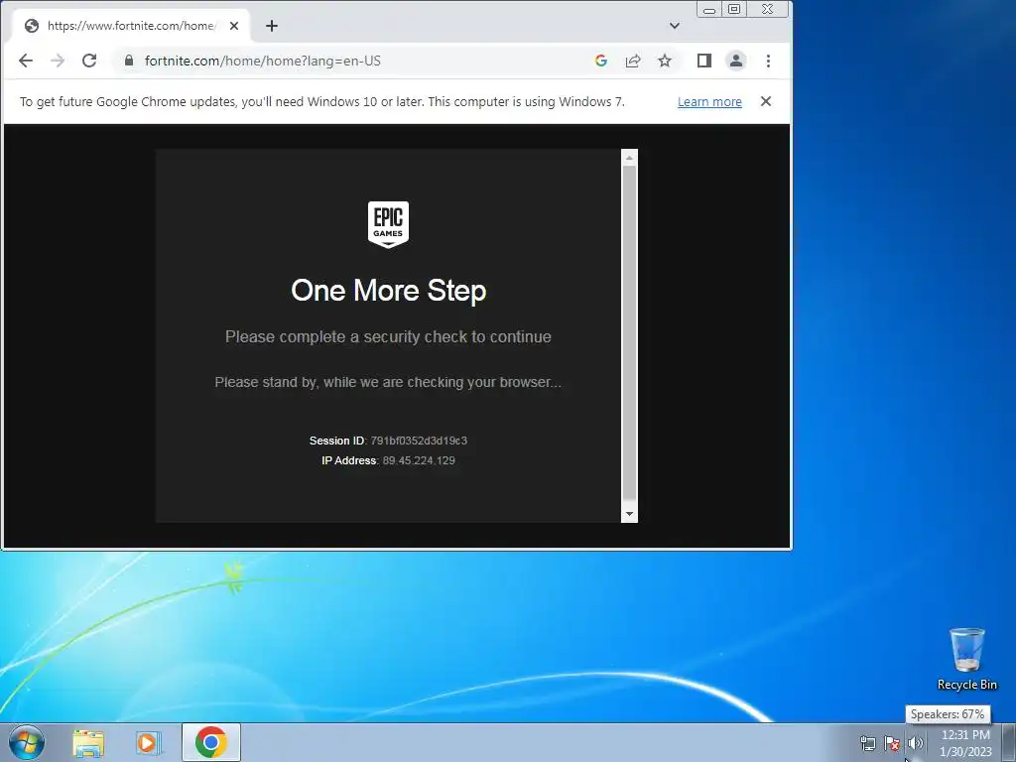Select the Session ID value text

(x=419, y=441)
